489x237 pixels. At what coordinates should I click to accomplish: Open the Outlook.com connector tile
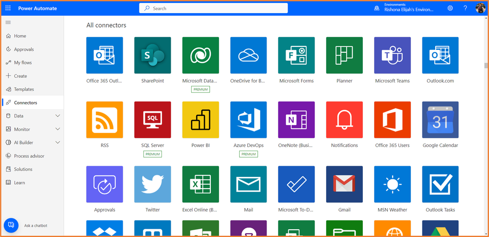(441, 55)
